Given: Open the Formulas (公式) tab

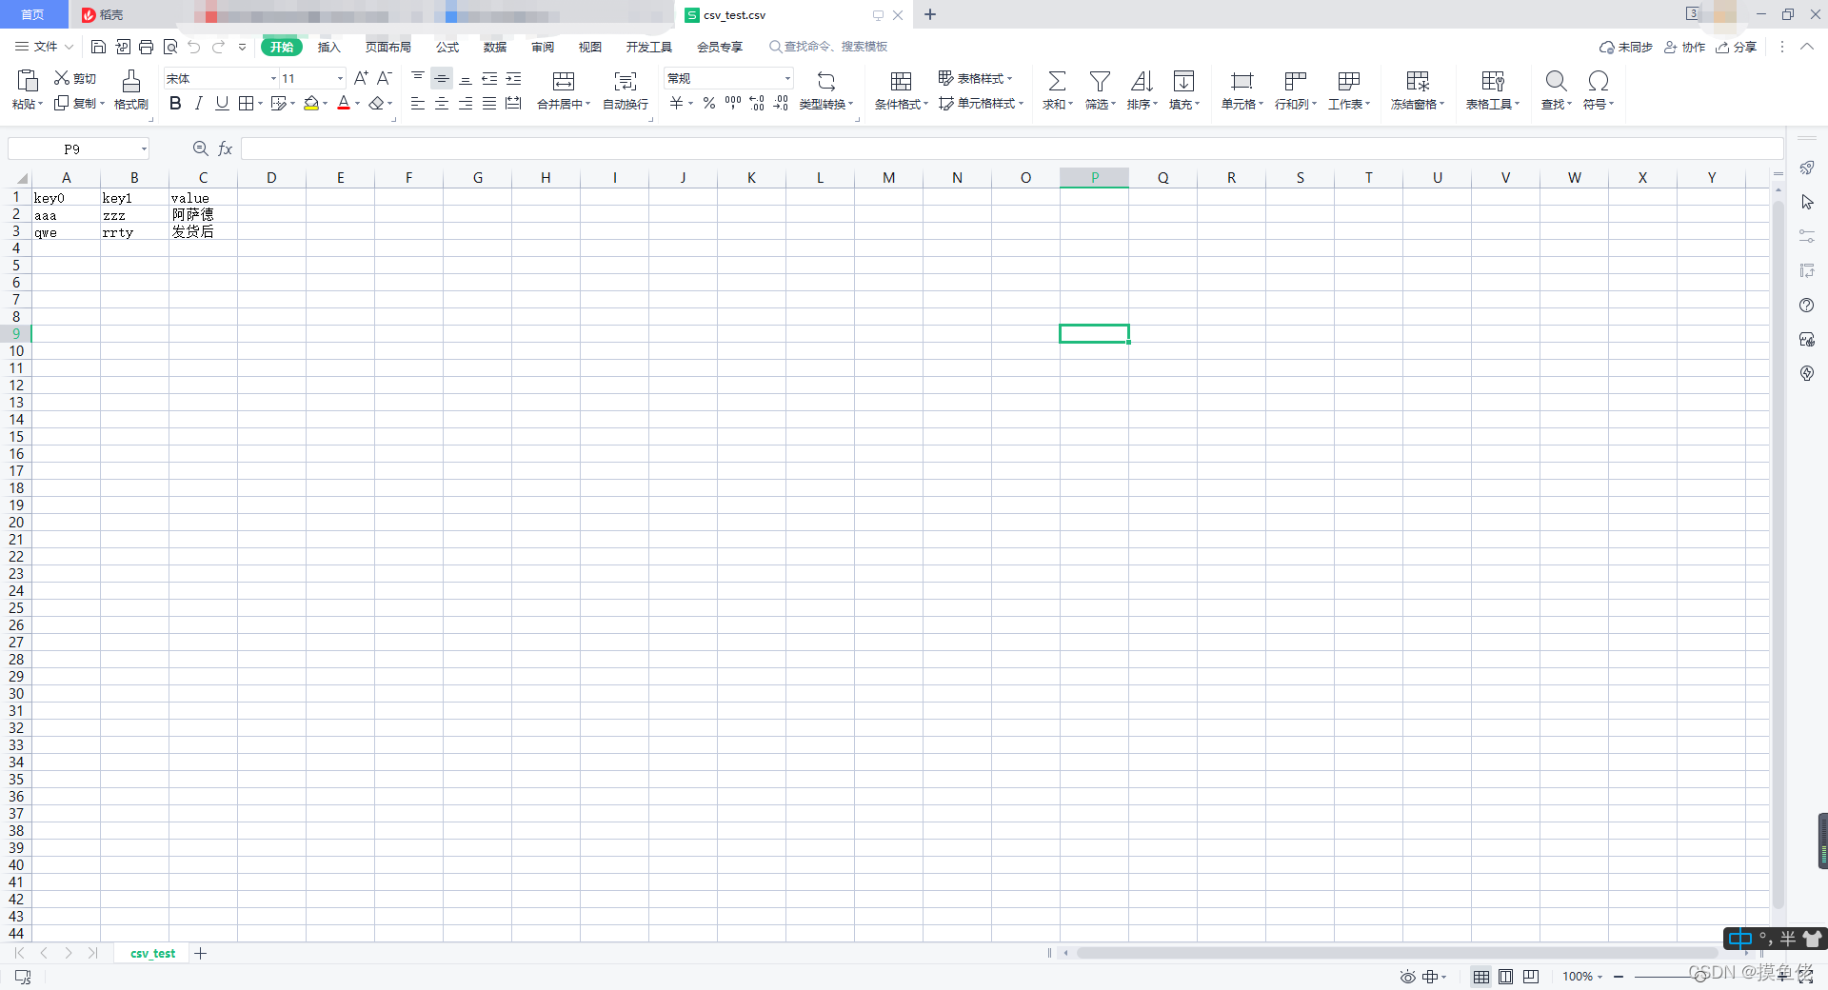Looking at the screenshot, I should 447,47.
